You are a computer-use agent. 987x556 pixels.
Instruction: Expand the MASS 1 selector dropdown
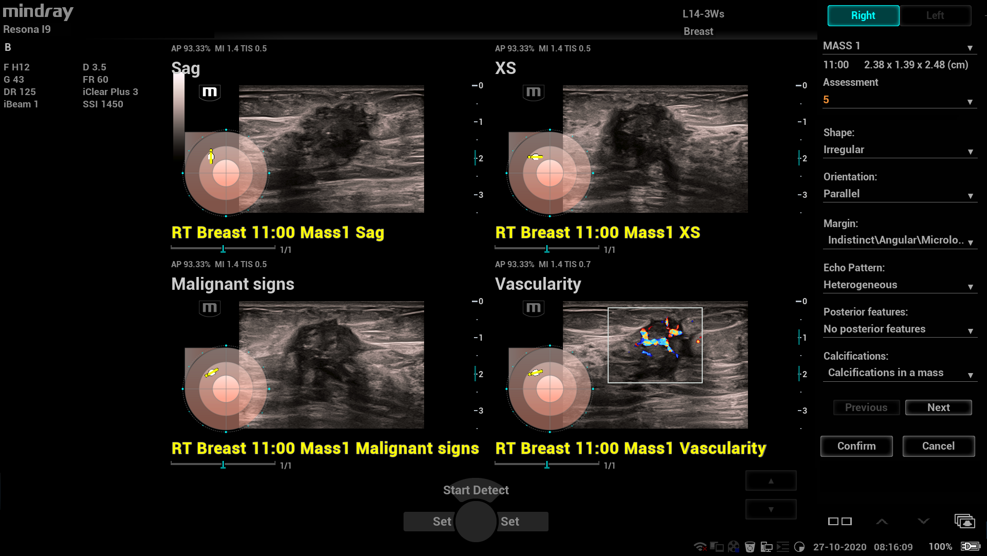[899, 46]
